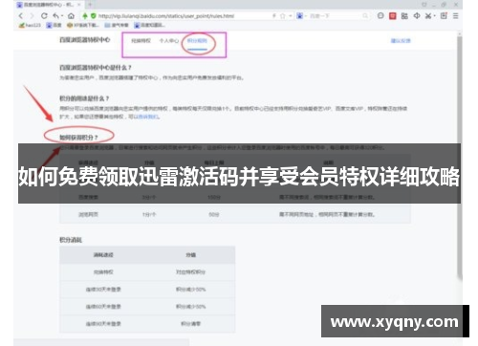The width and height of the screenshot is (478, 346).
Task: Open the icon left of the hamburger menu
Action: coord(444,15)
